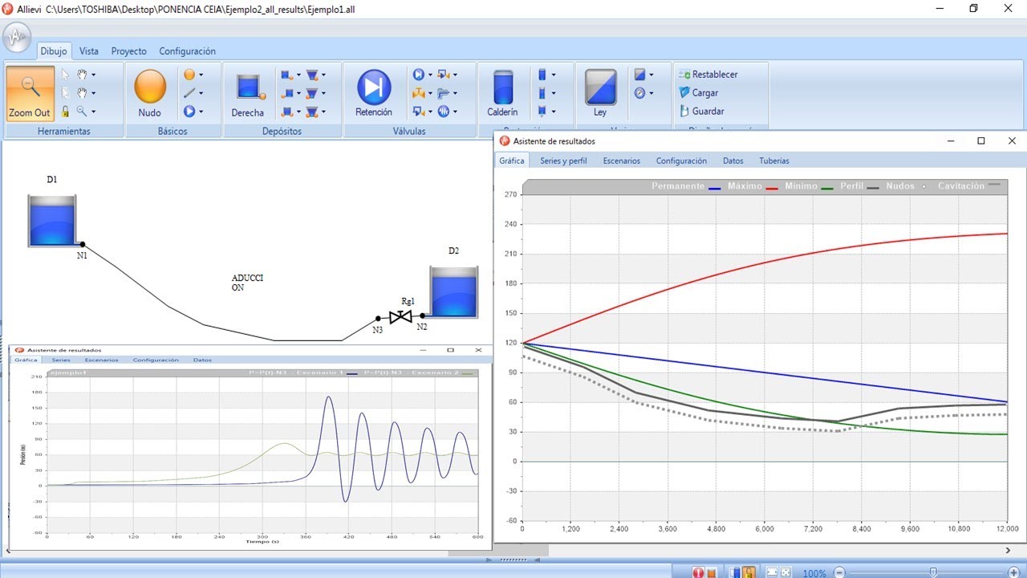1027x578 pixels.
Task: Click the zoom slider handle
Action: click(x=933, y=572)
